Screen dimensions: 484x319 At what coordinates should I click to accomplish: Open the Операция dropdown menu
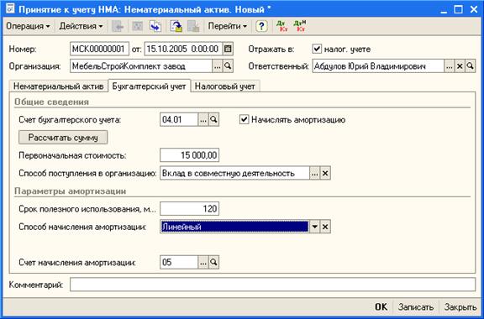click(x=28, y=26)
